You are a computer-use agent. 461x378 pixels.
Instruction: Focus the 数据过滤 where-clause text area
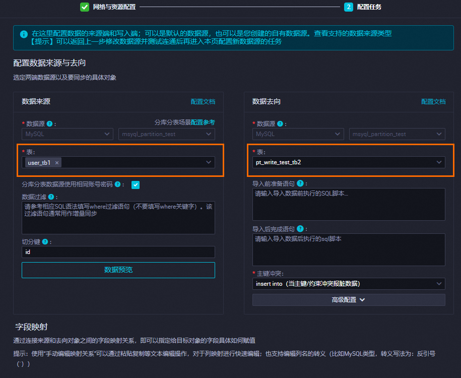[118, 217]
